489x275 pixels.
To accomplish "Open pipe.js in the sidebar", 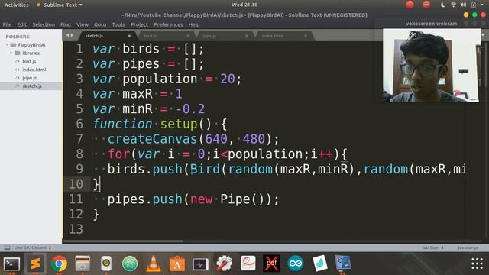I will [29, 78].
